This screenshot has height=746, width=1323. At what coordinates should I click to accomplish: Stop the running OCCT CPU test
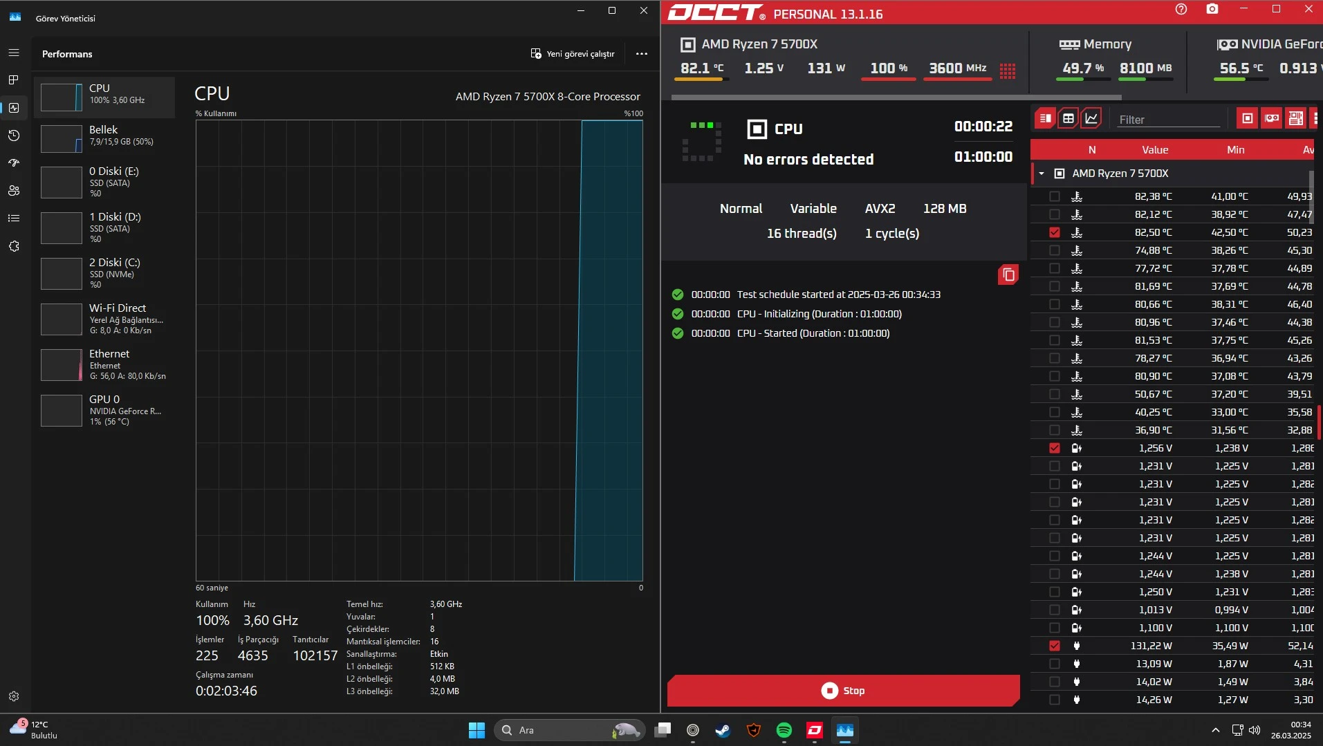843,691
